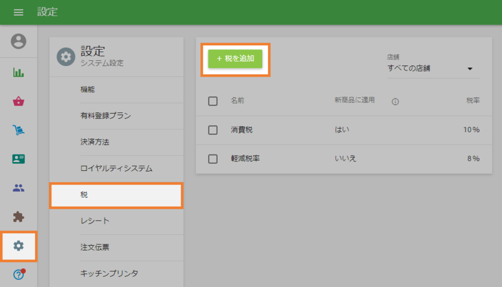This screenshot has width=502, height=287.
Task: Check the box for 消費税
Action: (x=213, y=130)
